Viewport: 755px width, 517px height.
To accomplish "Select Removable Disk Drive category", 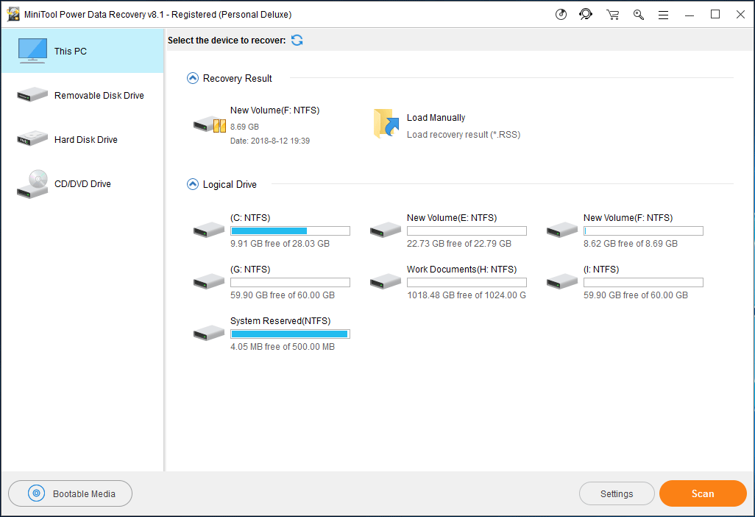I will 82,96.
